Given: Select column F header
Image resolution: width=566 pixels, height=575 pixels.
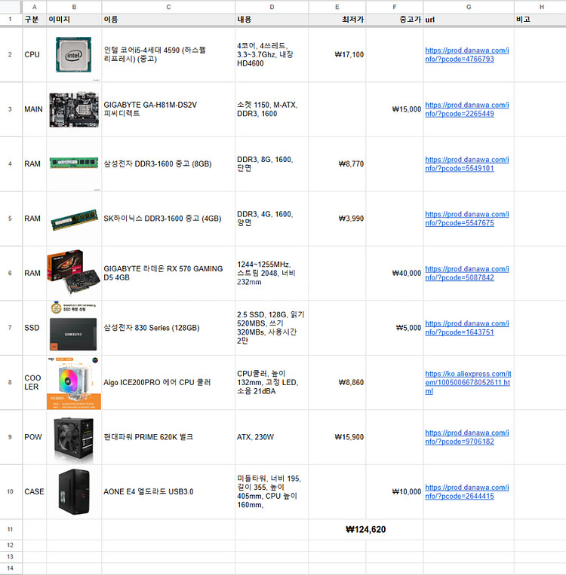Looking at the screenshot, I should (395, 7).
